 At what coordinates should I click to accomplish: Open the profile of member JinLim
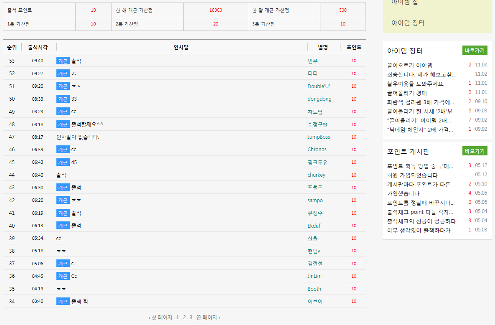tap(315, 276)
